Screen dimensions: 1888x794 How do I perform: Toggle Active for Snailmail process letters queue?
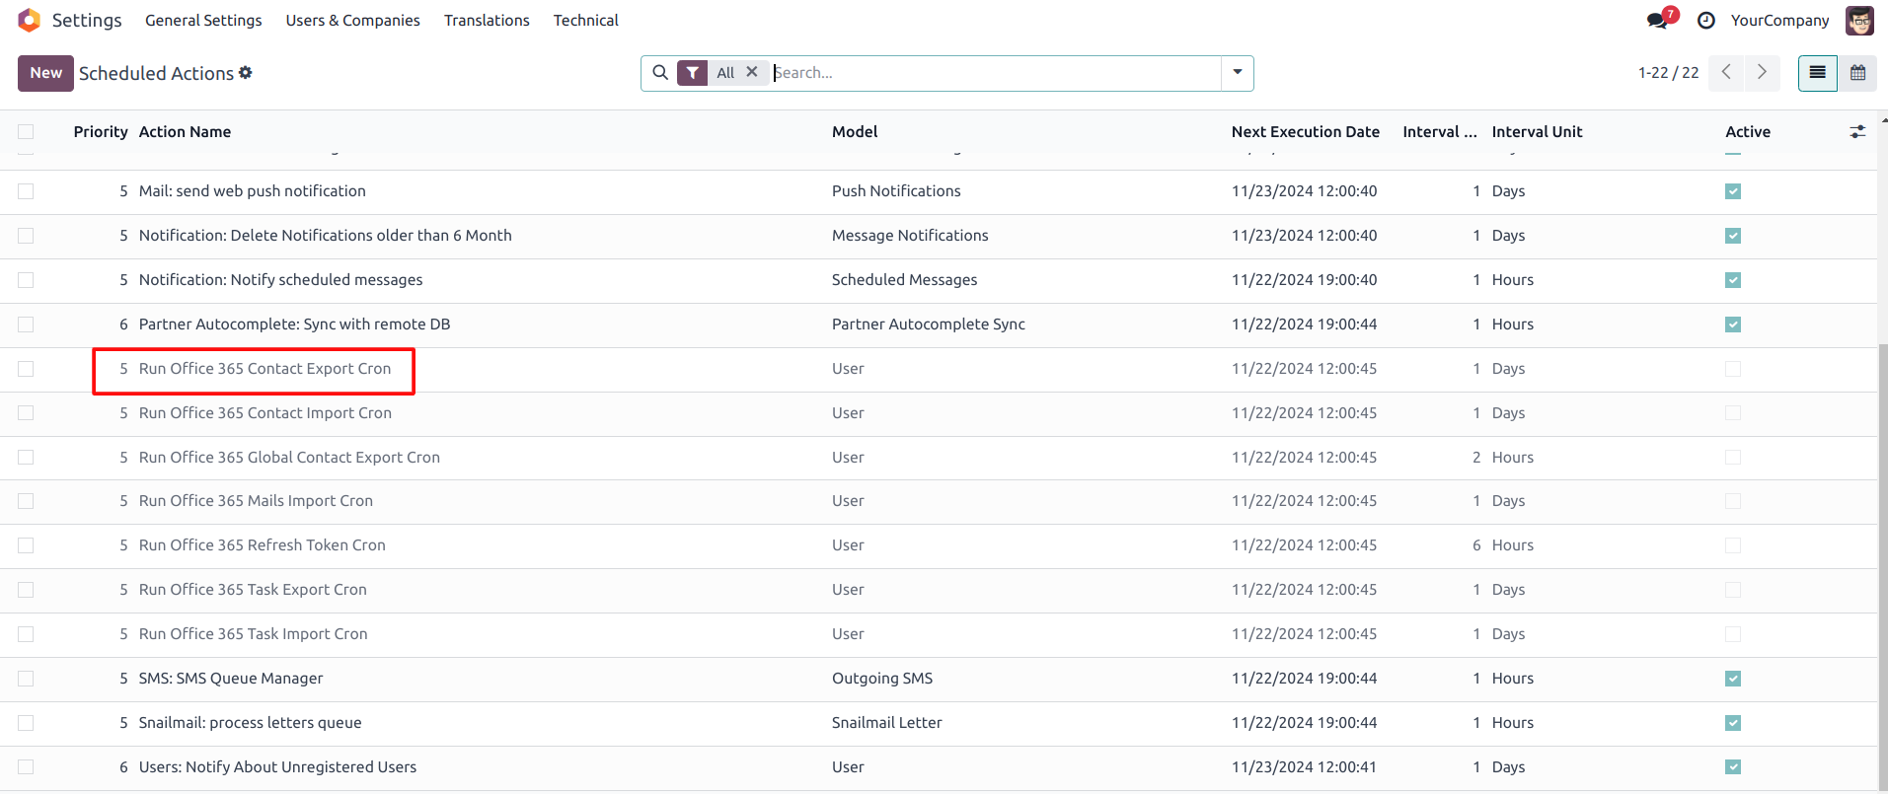[1733, 723]
